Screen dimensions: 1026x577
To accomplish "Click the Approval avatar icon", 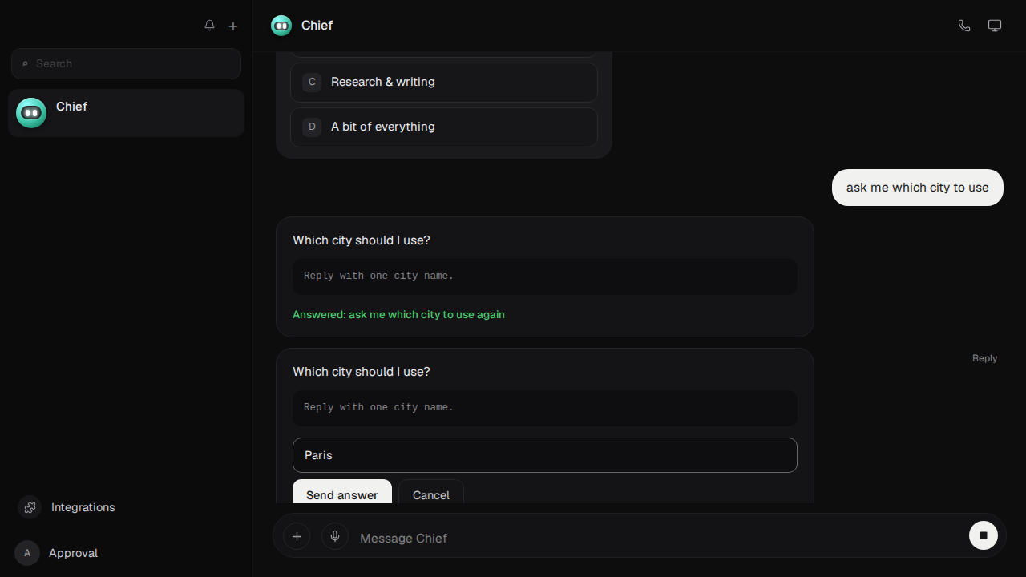I will (x=27, y=553).
